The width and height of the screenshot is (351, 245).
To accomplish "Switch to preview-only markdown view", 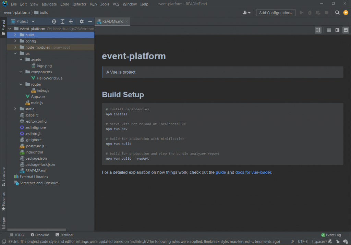I will pyautogui.click(x=346, y=30).
